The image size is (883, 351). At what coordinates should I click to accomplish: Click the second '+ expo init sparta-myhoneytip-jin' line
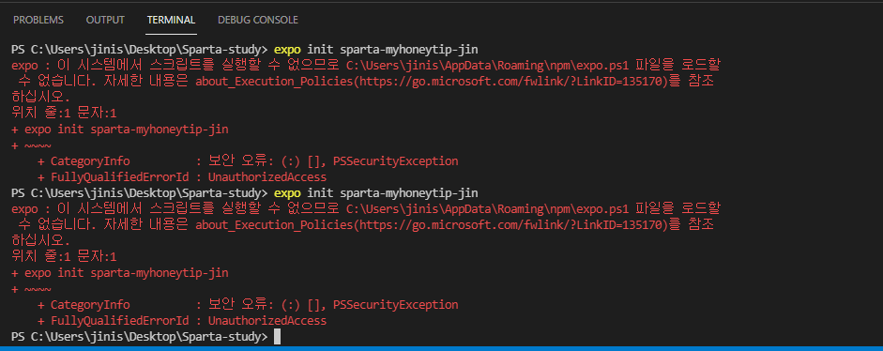120,273
